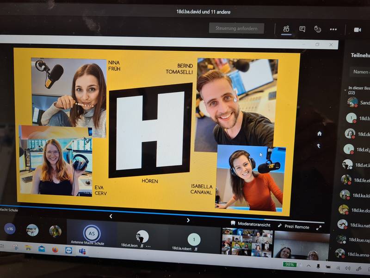Click muted microphone icon on 18d.la.robert
The image size is (370, 278).
click(196, 249)
